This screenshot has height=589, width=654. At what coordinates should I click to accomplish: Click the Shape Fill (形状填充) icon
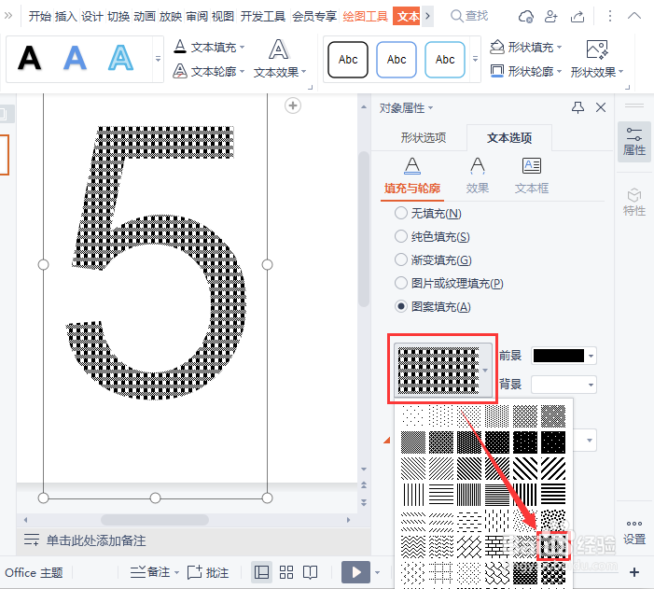[496, 47]
